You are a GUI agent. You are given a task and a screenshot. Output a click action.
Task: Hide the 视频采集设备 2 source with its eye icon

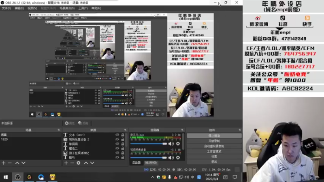(x=117, y=139)
